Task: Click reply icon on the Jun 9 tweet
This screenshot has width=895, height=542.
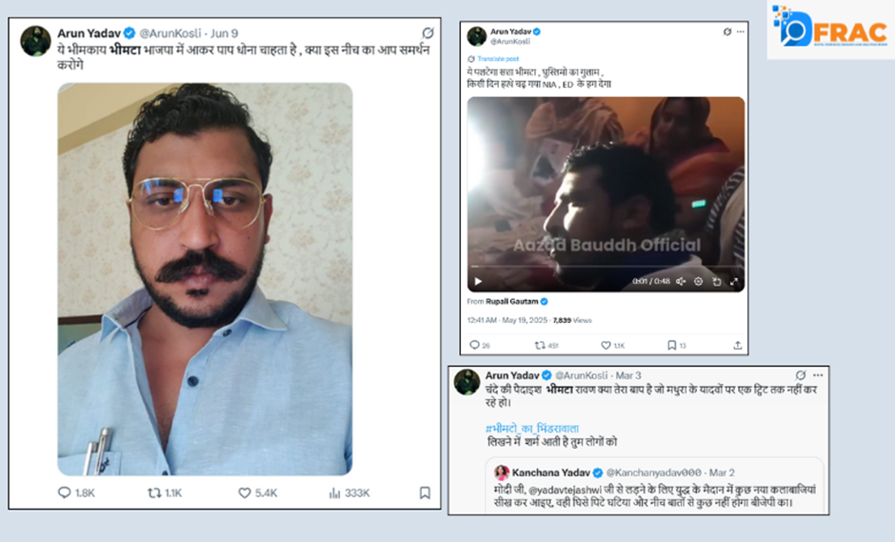Action: (65, 492)
